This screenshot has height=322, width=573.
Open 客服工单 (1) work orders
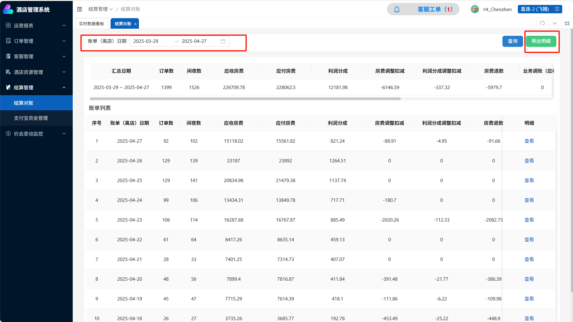click(435, 9)
